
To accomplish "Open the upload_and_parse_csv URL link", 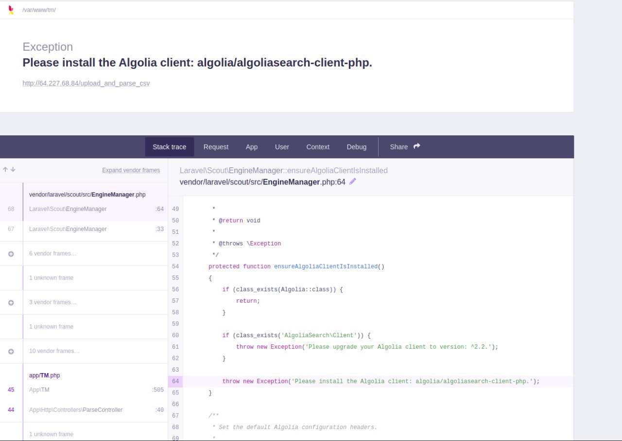I will (86, 83).
